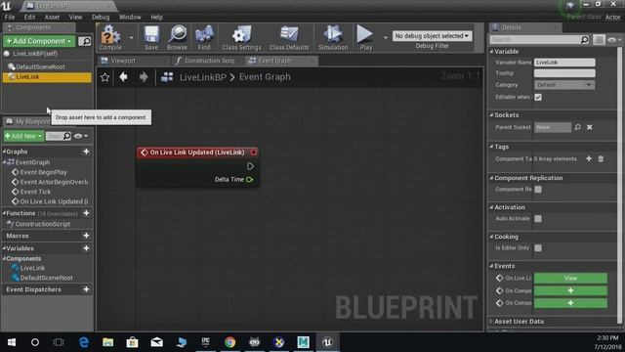Open the debug object selector dropdown
The width and height of the screenshot is (625, 352).
point(432,36)
